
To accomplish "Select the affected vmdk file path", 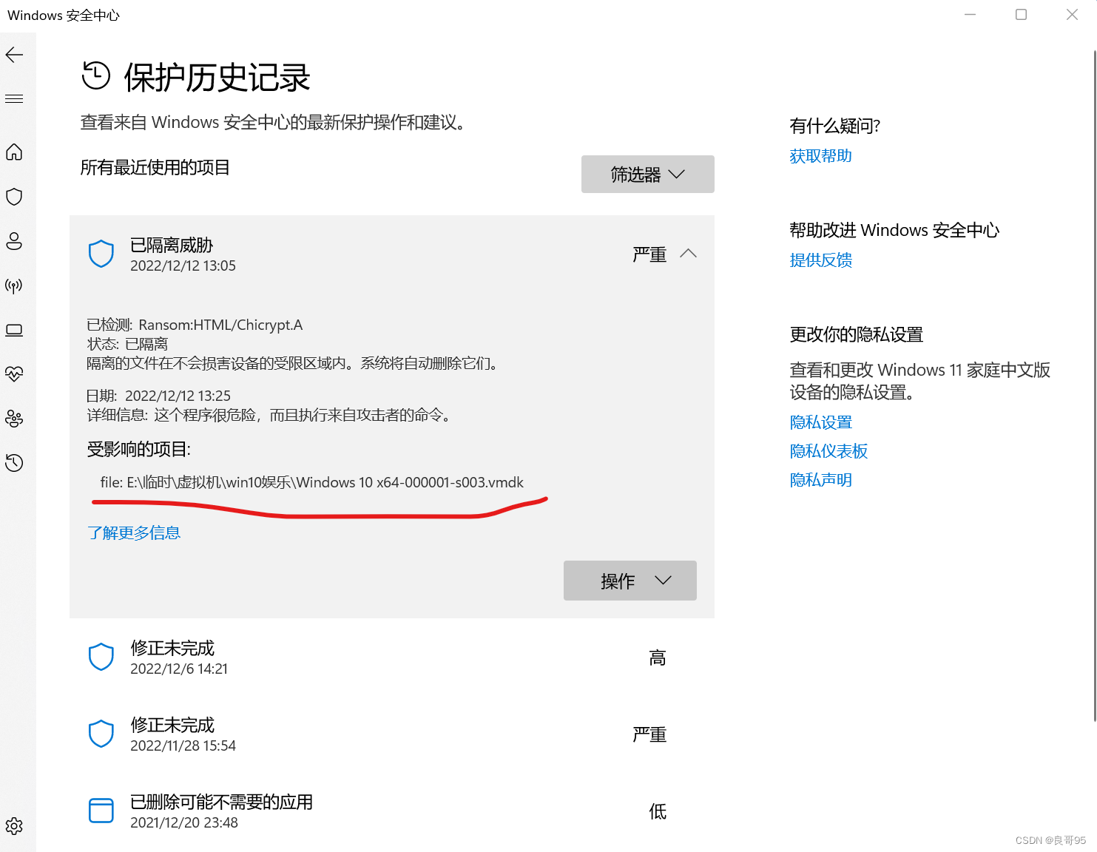I will pos(311,482).
